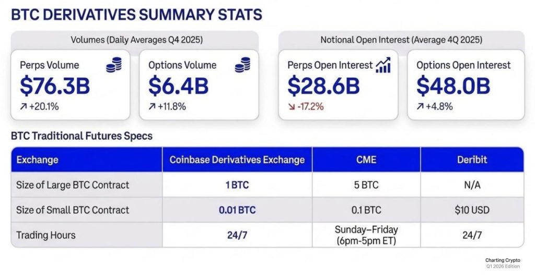535x275 pixels.
Task: Click the Options Volume coins icon
Action: pos(242,66)
